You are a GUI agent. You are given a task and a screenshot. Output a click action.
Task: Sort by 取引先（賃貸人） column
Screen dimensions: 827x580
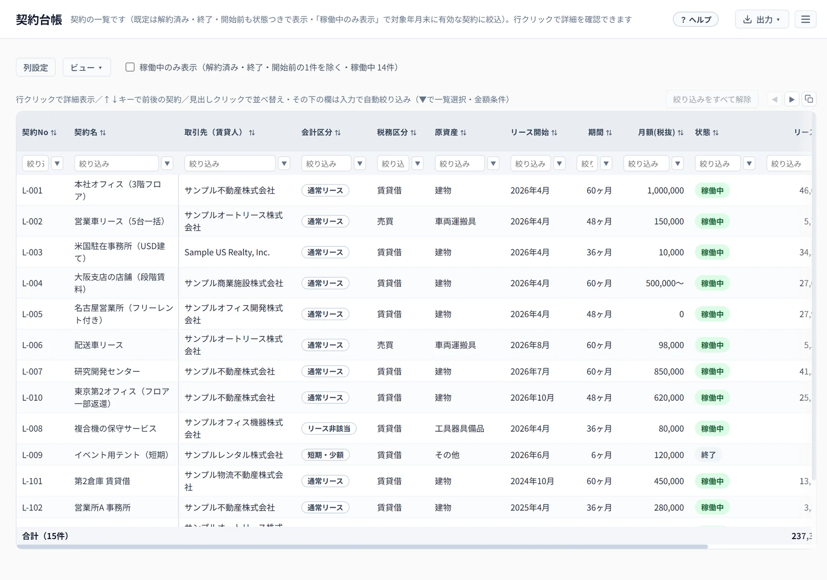(x=220, y=132)
